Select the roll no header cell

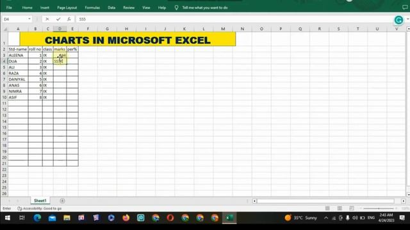[35, 49]
